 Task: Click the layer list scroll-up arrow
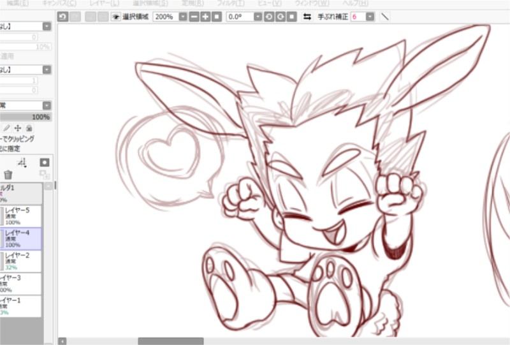[x=48, y=186]
